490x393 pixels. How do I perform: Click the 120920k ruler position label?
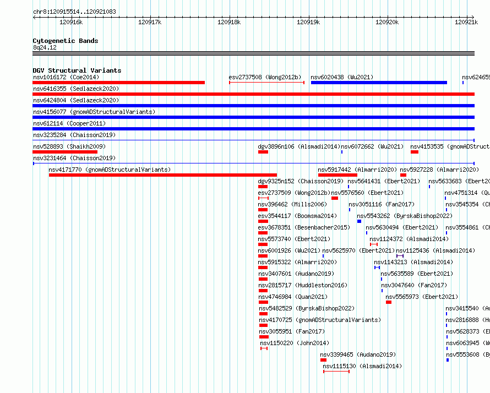[x=387, y=22]
